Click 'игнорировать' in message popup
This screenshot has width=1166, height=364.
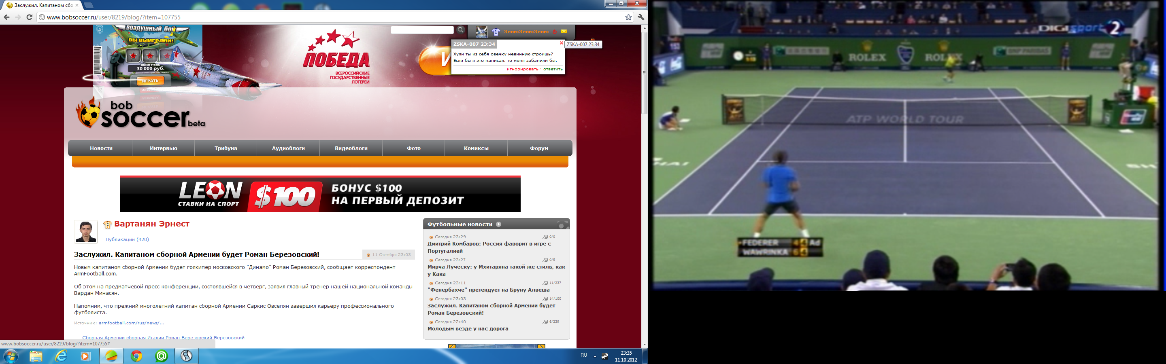point(522,69)
